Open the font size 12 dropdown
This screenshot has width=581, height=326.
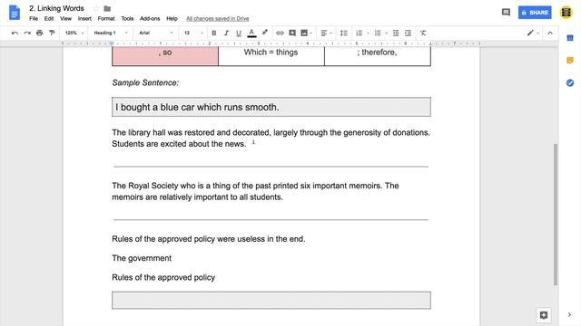193,33
